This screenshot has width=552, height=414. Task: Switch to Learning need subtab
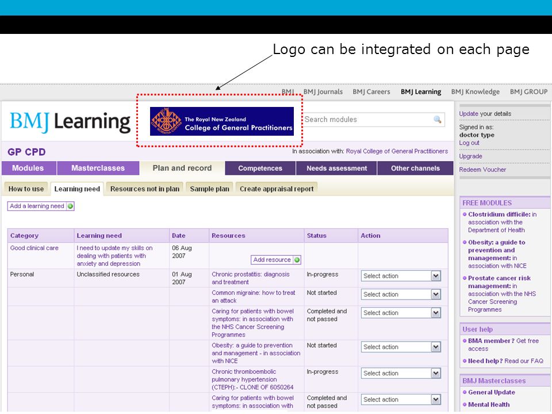coord(76,189)
